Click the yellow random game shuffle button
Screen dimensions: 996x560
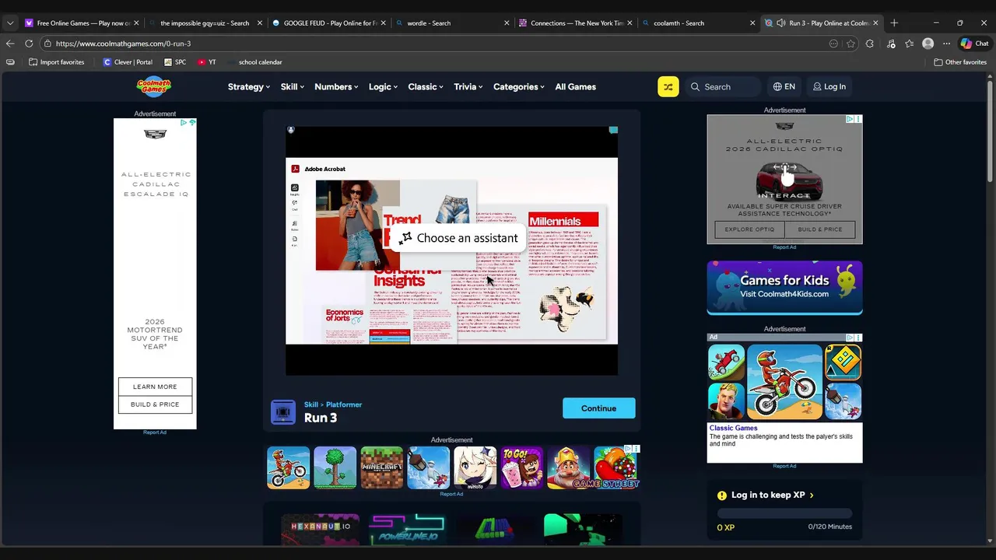pyautogui.click(x=668, y=86)
